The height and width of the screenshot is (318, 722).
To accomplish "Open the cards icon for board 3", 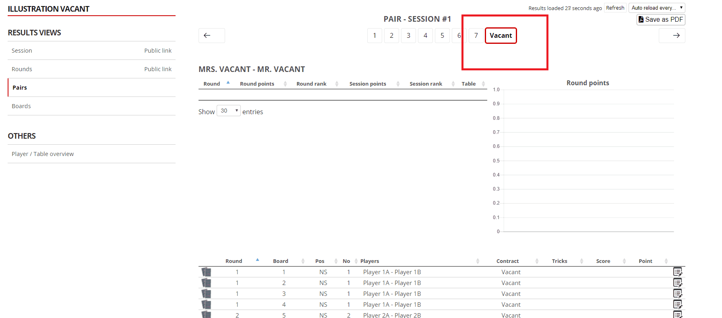I will click(x=206, y=294).
